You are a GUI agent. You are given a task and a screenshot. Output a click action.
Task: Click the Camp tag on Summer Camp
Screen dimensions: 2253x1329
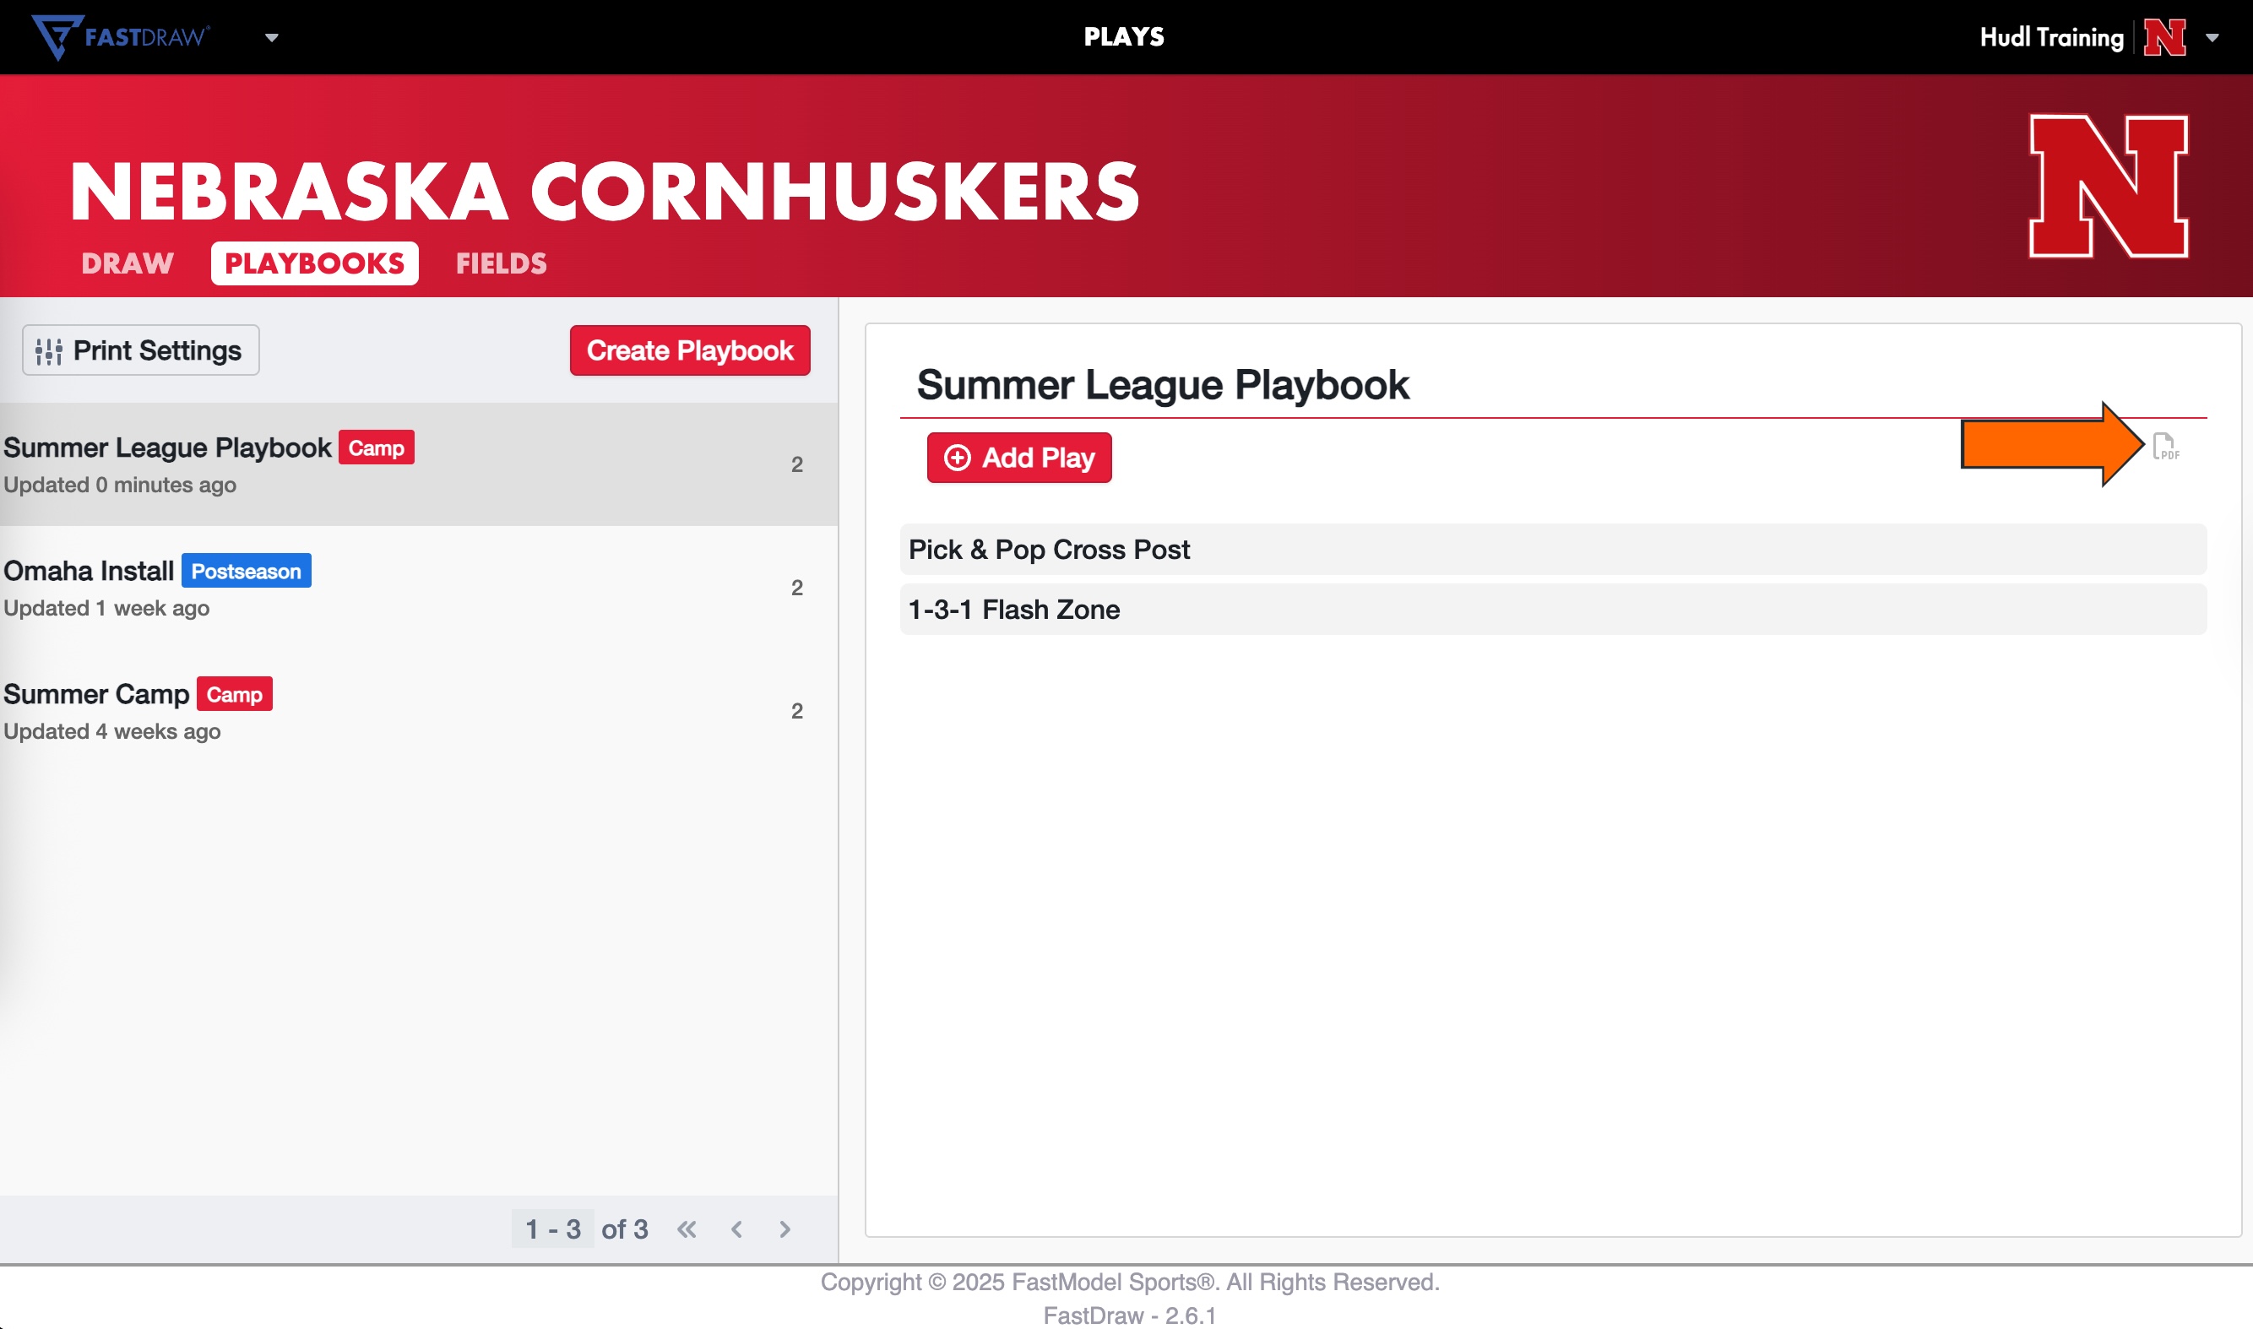(x=235, y=695)
